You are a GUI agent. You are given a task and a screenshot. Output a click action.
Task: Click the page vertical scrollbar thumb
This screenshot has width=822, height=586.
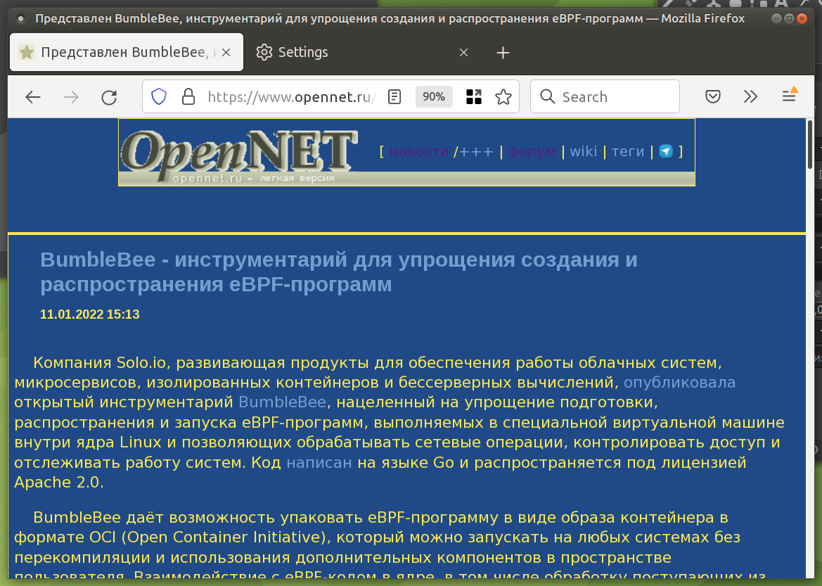coord(810,144)
